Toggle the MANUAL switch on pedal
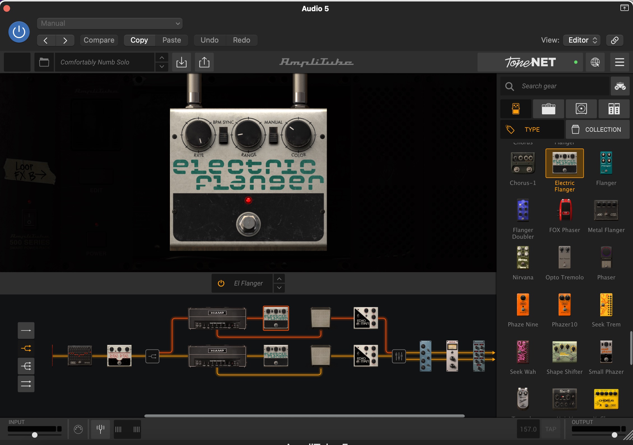This screenshot has height=445, width=633. pos(273,135)
